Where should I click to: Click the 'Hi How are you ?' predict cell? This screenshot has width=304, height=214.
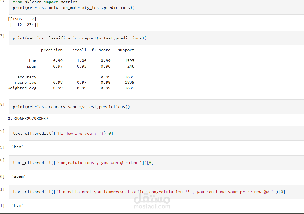[x=157, y=133]
